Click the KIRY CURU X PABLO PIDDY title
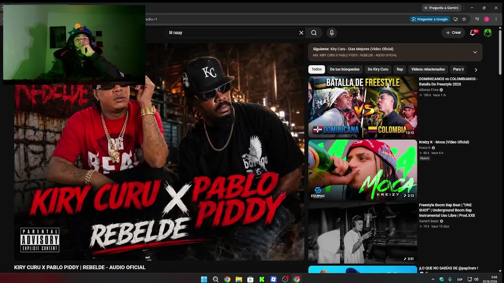The width and height of the screenshot is (504, 283). tap(80, 267)
